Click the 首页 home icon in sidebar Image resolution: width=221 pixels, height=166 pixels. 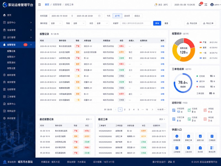(4, 15)
